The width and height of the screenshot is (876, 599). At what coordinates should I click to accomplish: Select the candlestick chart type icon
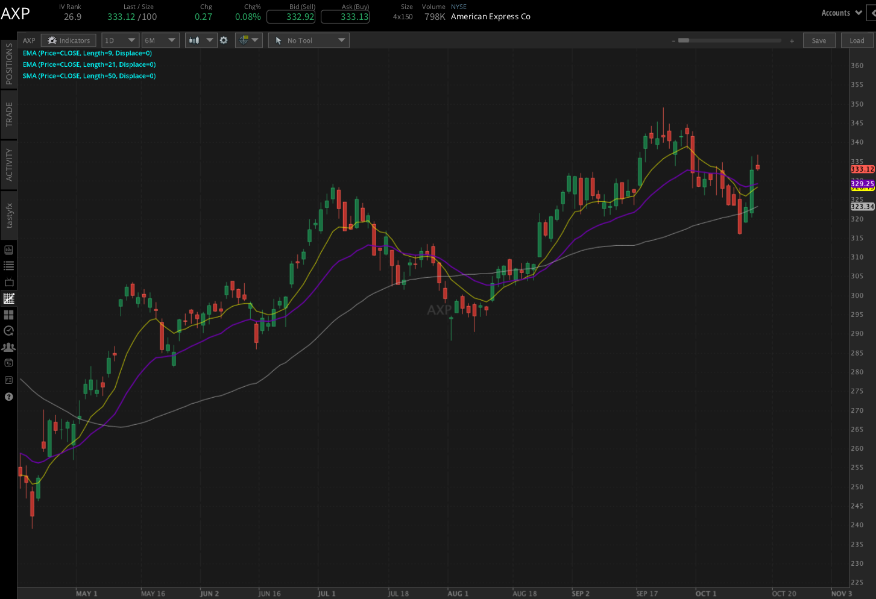pos(194,40)
